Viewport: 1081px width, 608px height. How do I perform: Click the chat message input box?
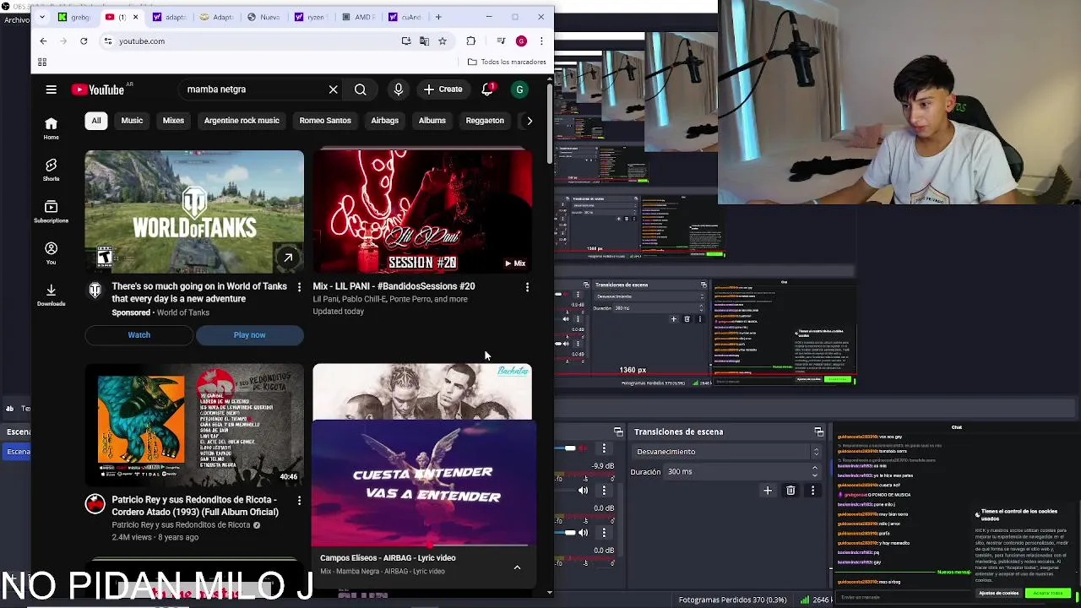pyautogui.click(x=904, y=597)
